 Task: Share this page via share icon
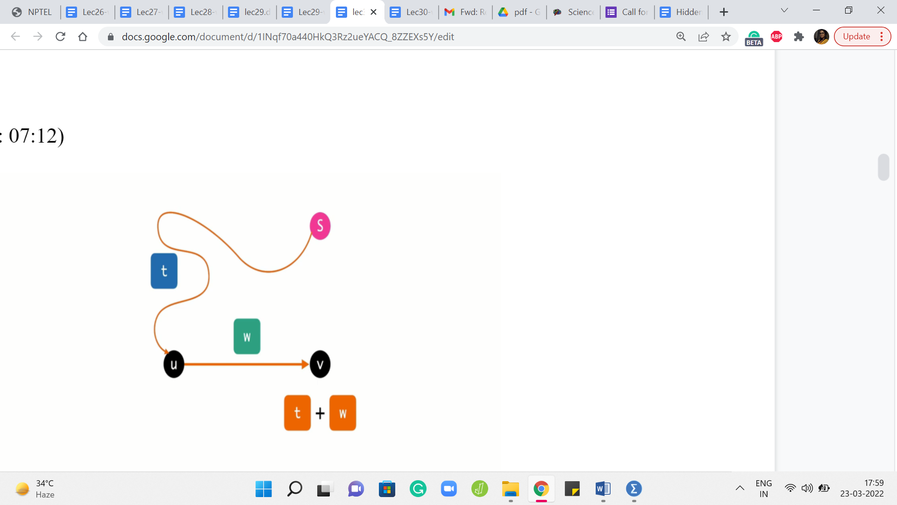703,36
